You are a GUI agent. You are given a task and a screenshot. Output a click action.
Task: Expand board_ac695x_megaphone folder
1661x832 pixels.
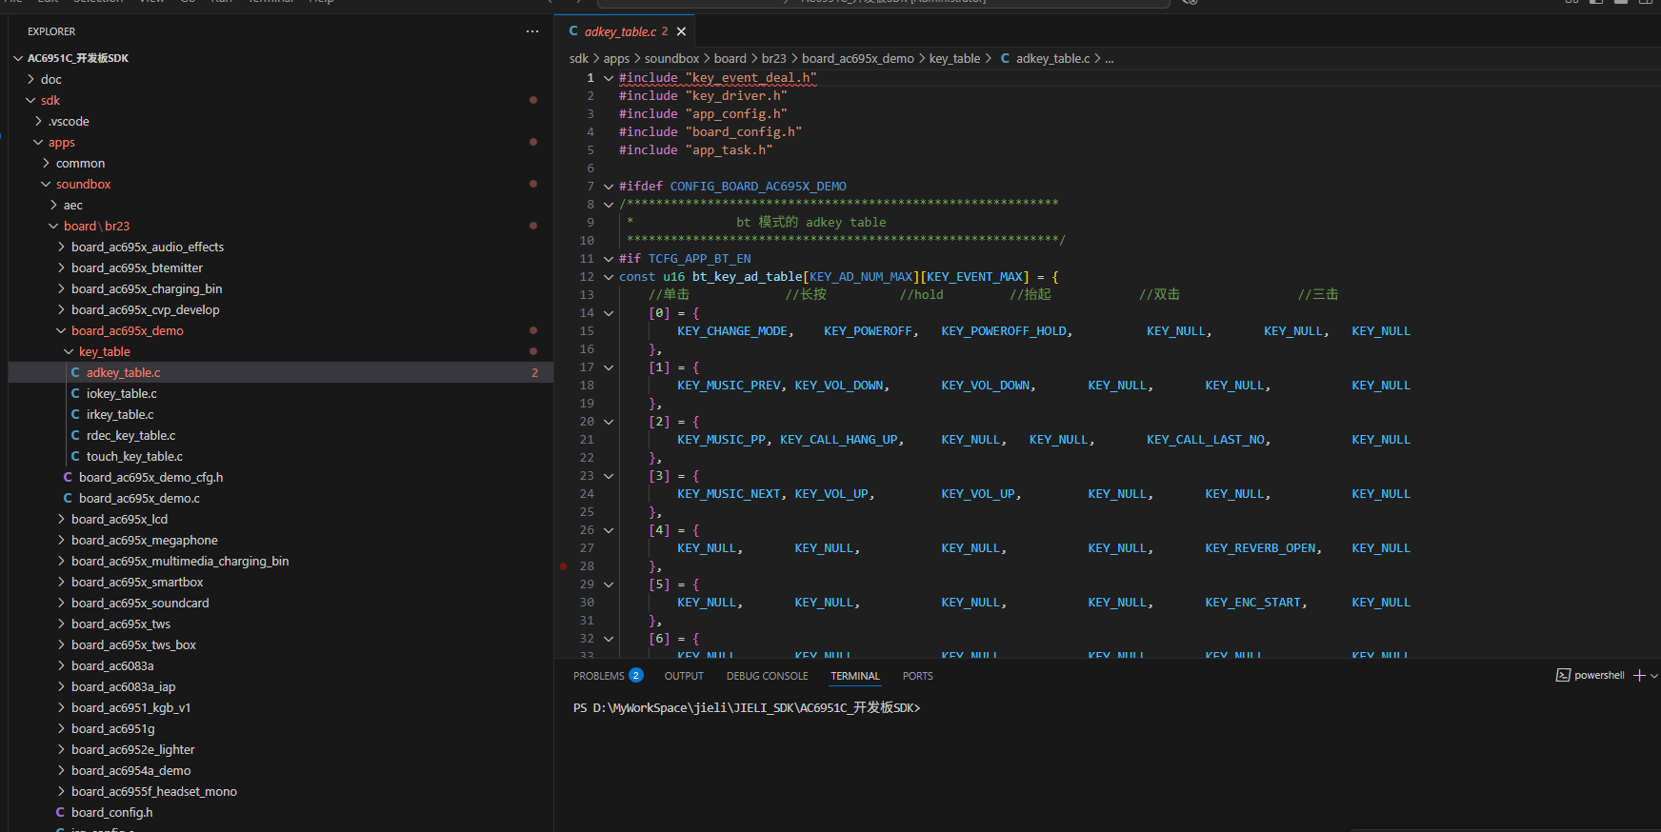61,540
